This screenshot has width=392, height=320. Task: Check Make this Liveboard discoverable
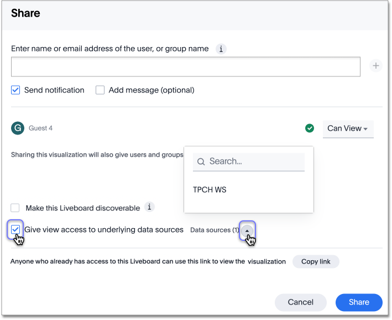click(15, 208)
